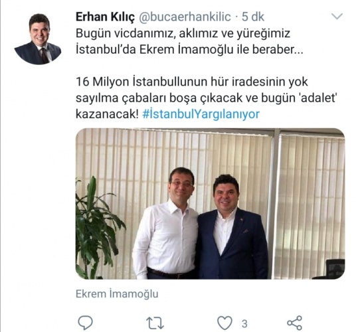Click the @bucaerhankilic handle
The width and height of the screenshot is (356, 332).
(185, 17)
